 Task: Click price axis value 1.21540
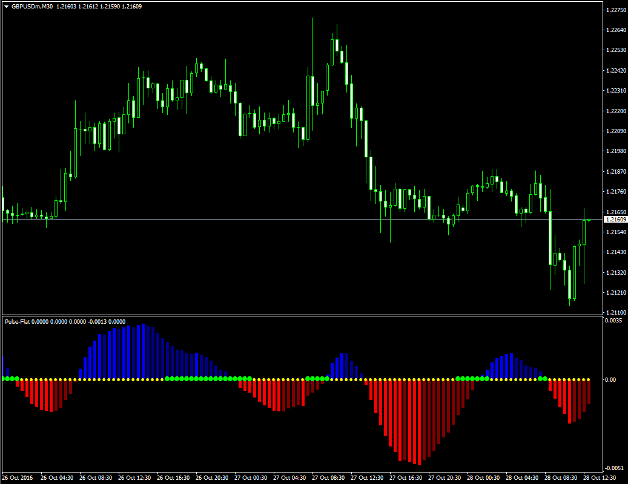point(616,232)
